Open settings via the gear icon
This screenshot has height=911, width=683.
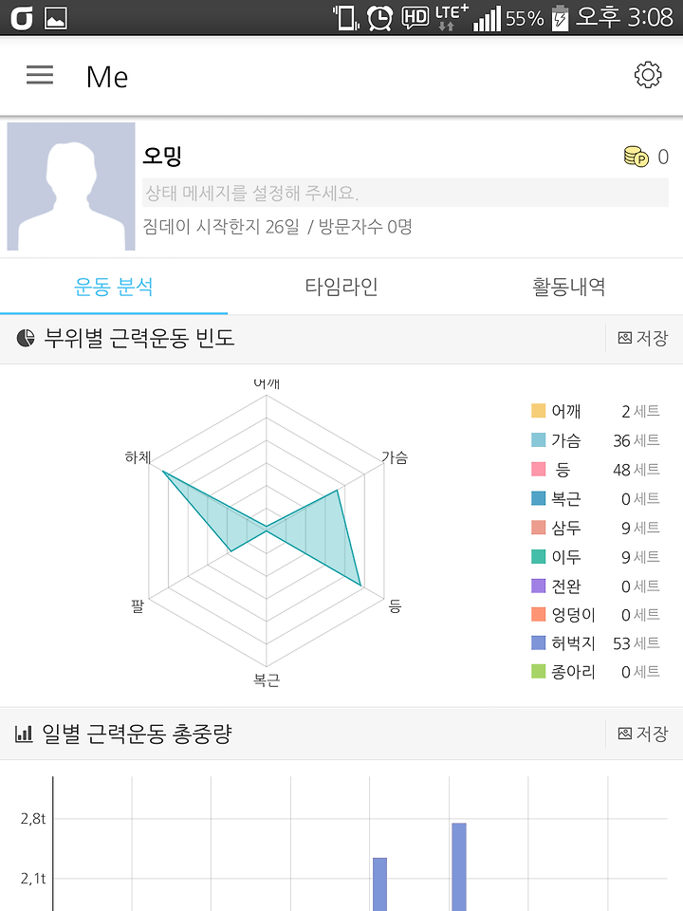pos(648,75)
